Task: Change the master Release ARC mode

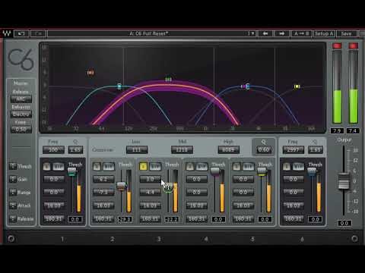Action: (x=21, y=99)
